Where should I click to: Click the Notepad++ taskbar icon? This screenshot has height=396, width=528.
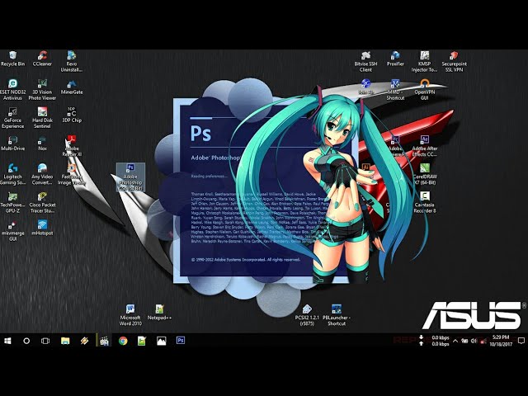[x=142, y=341]
